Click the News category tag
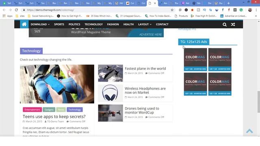The image size is (260, 146). click(x=61, y=109)
